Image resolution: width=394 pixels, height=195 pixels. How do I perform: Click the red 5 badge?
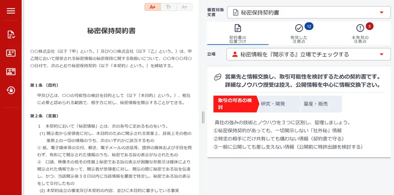[370, 26]
